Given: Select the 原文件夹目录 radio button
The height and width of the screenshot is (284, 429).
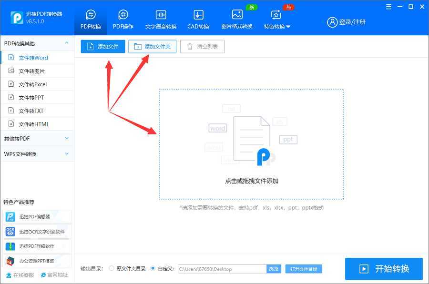Looking at the screenshot, I should point(112,268).
